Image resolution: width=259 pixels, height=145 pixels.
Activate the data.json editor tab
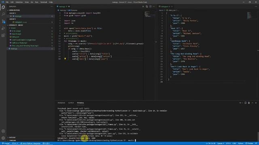click(166, 6)
